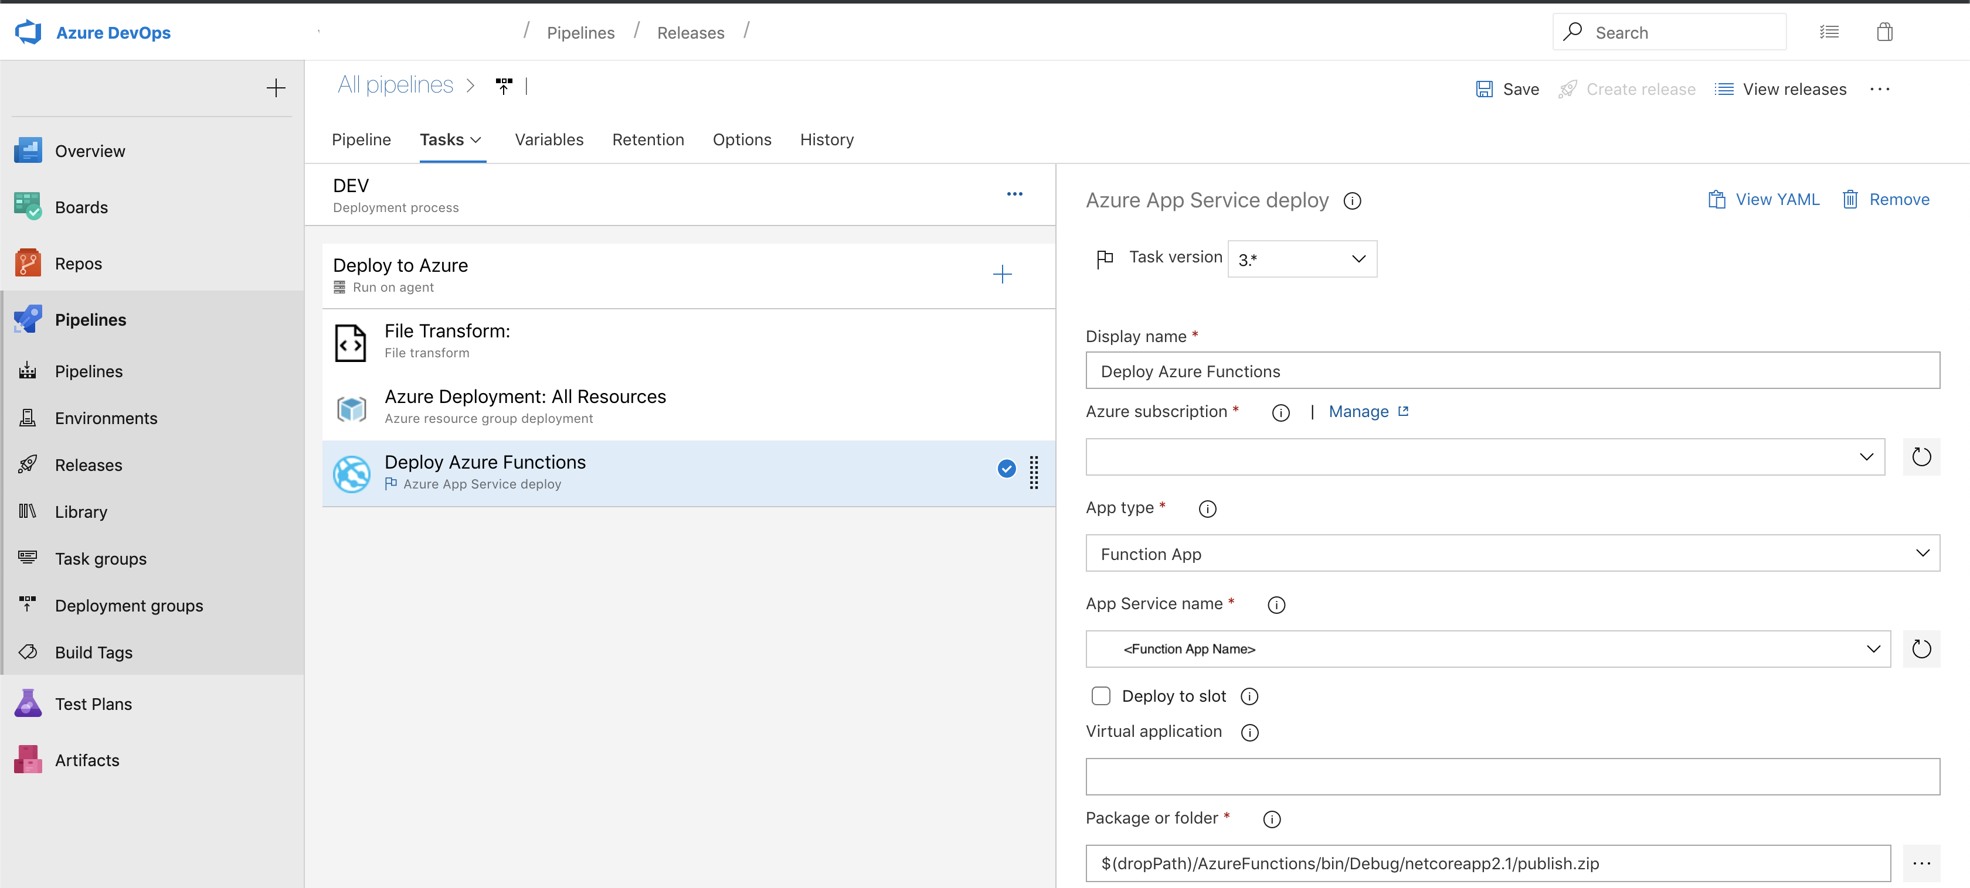The image size is (1970, 888).
Task: Click View releases button
Action: (x=1781, y=90)
